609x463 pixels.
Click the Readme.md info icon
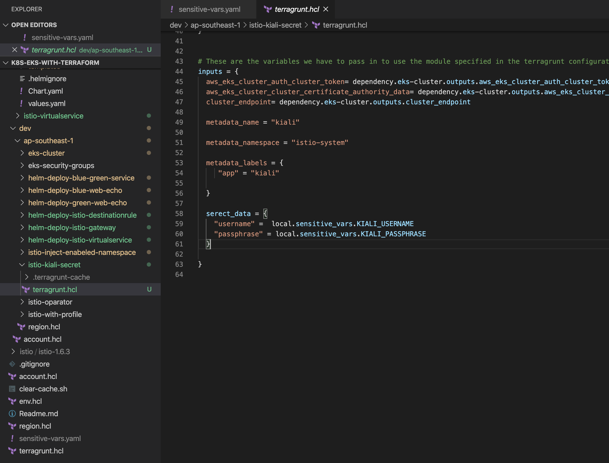pos(12,414)
